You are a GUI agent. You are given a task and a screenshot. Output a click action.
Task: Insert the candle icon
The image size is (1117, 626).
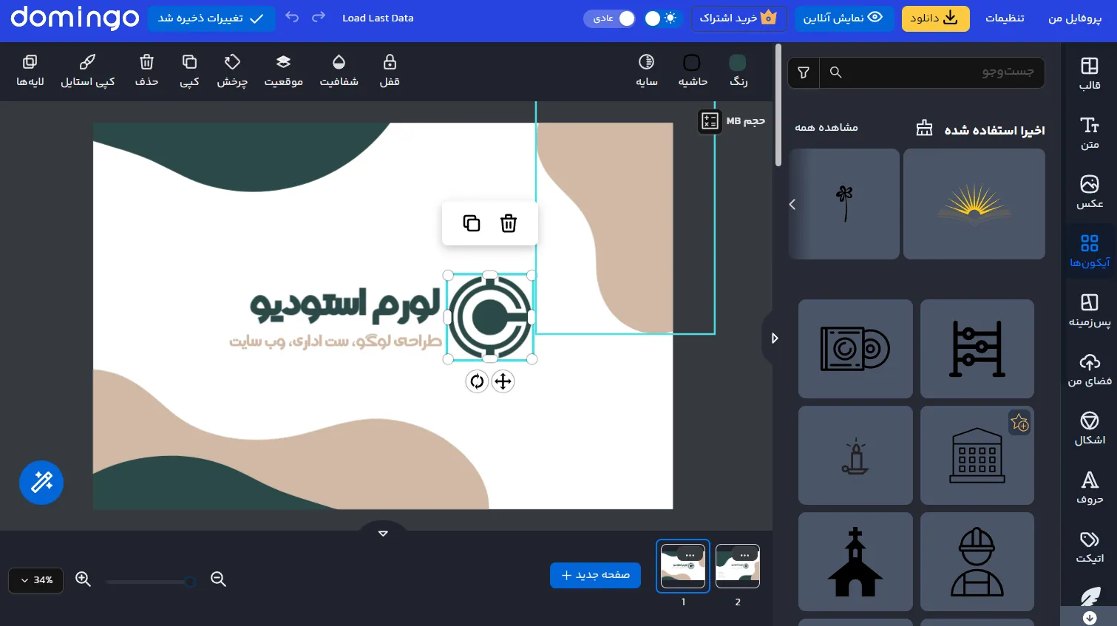855,455
